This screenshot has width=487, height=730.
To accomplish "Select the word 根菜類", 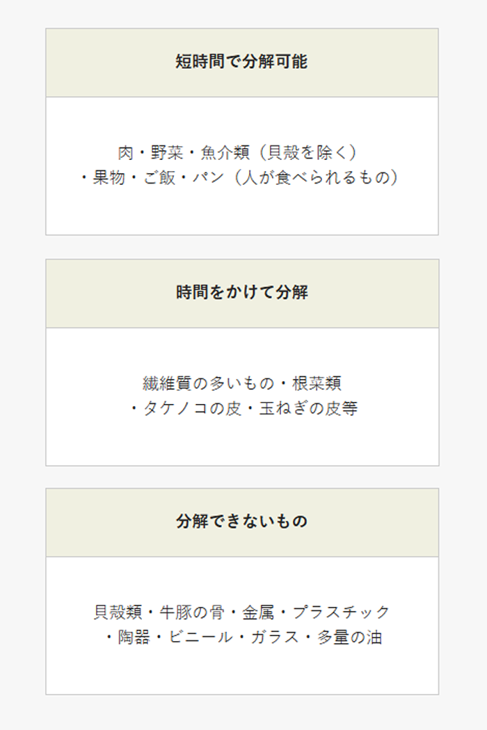I will tap(317, 384).
